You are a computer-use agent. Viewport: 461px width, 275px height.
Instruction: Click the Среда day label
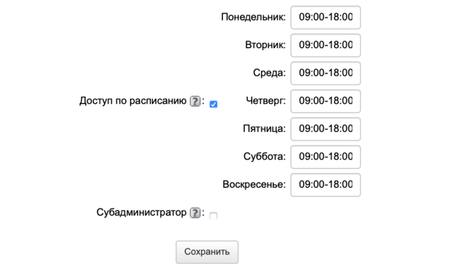[268, 73]
